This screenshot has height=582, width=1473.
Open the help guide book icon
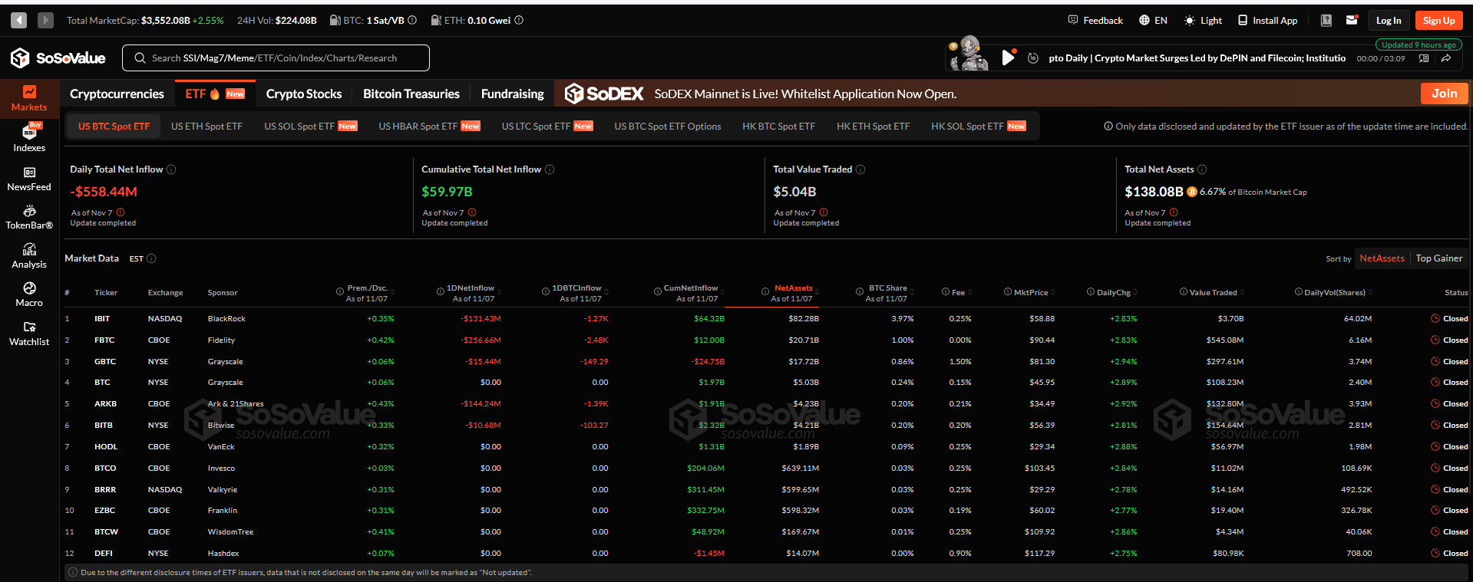click(1326, 20)
